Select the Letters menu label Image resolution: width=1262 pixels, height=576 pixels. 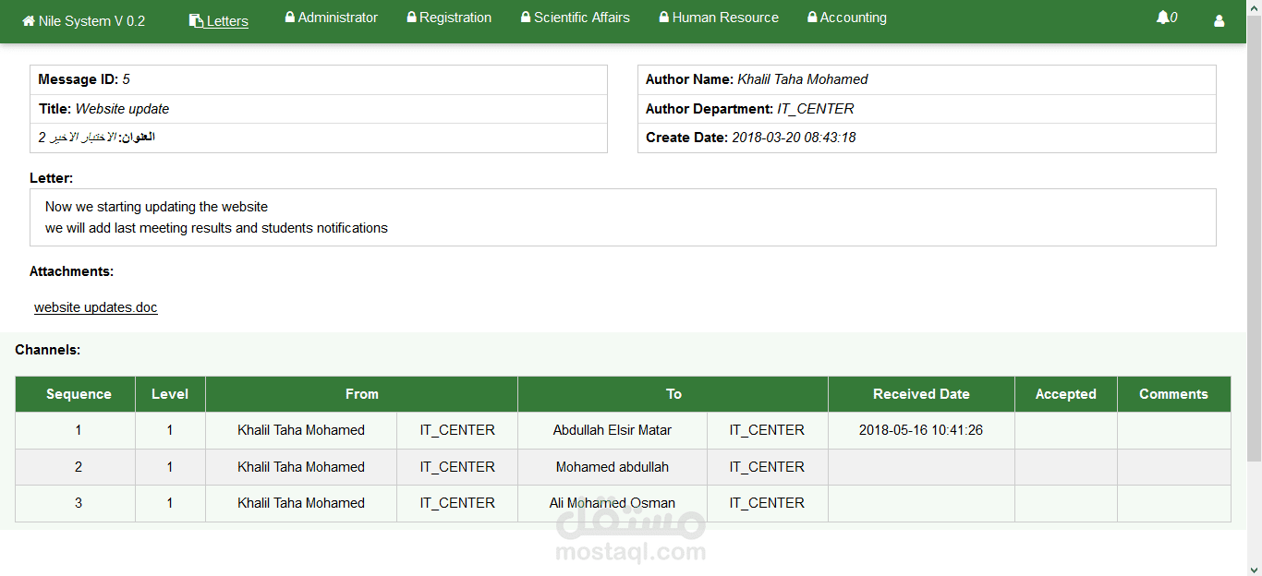point(227,21)
